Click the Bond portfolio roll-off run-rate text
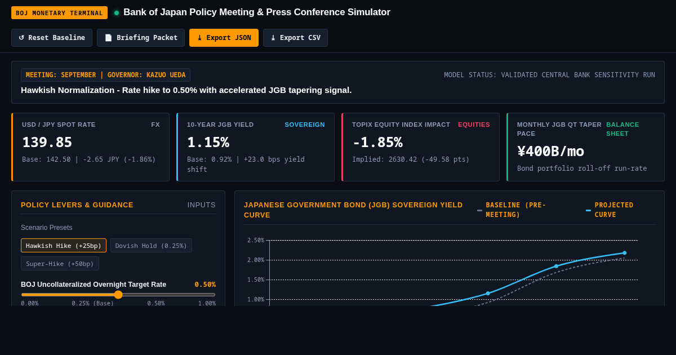 [582, 168]
